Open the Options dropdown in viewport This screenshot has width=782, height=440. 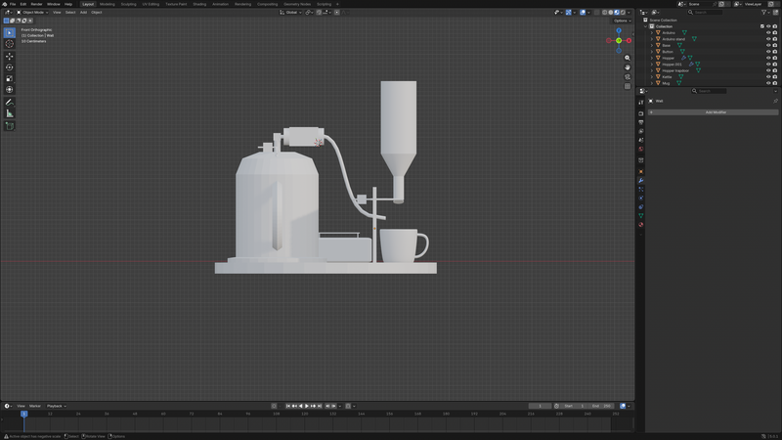pyautogui.click(x=622, y=21)
